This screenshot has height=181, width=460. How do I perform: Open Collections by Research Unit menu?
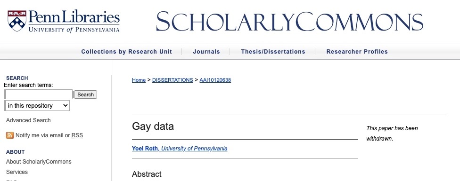tap(127, 52)
